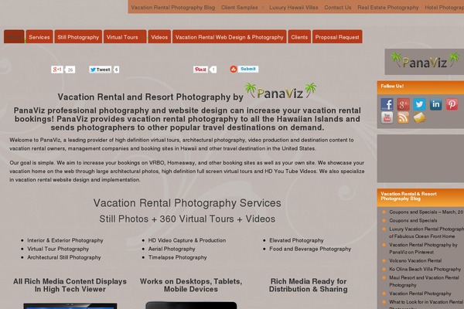This screenshot has width=464, height=309.
Task: Click 'Architectural Still Photography' list item
Action: (x=64, y=257)
